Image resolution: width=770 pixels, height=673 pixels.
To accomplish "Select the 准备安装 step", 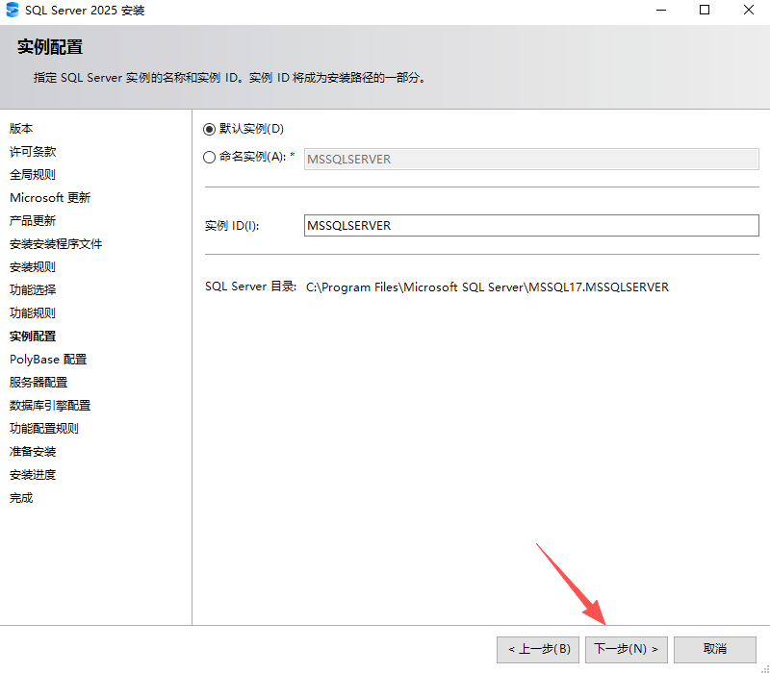I will pyautogui.click(x=32, y=451).
